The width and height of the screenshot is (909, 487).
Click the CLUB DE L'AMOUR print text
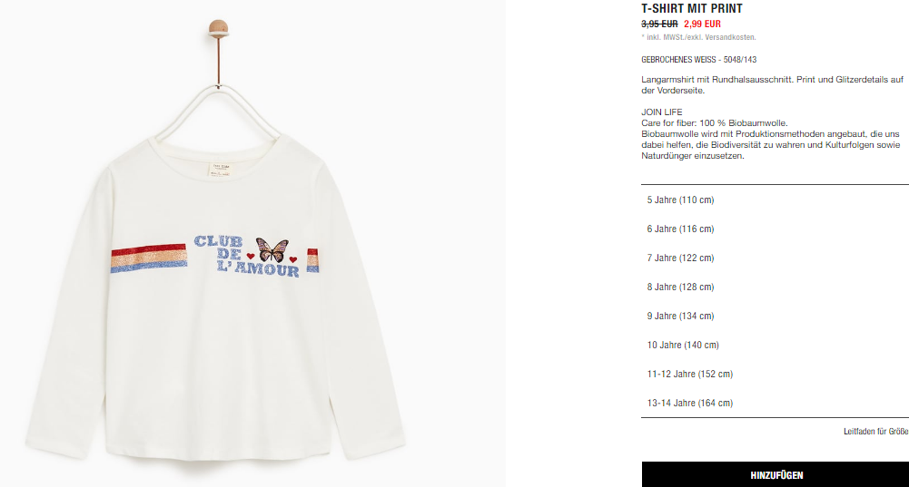[246, 256]
